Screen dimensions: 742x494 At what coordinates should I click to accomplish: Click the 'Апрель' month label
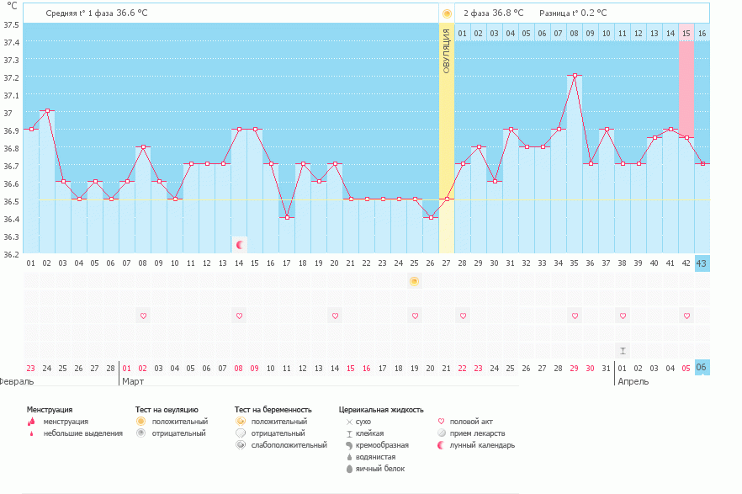point(633,381)
